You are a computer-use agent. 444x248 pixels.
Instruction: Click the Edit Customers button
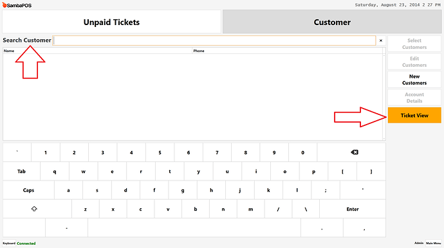click(x=414, y=62)
